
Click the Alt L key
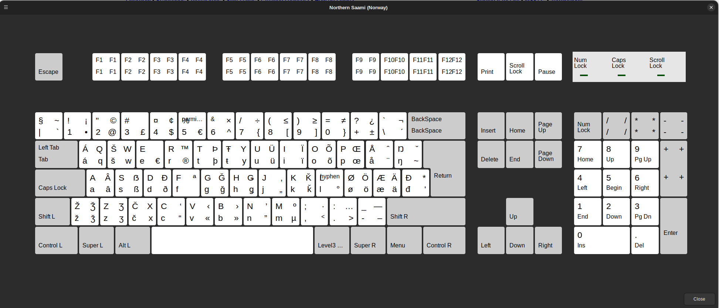coord(132,240)
